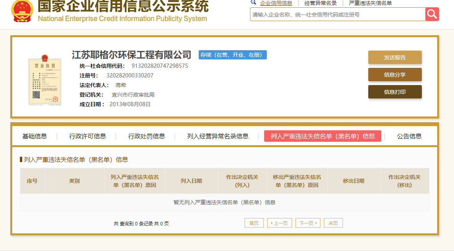Image resolution: width=454 pixels, height=251 pixels.
Task: Click the 存续（在营、开业、在册） status badge
Action: click(232, 55)
